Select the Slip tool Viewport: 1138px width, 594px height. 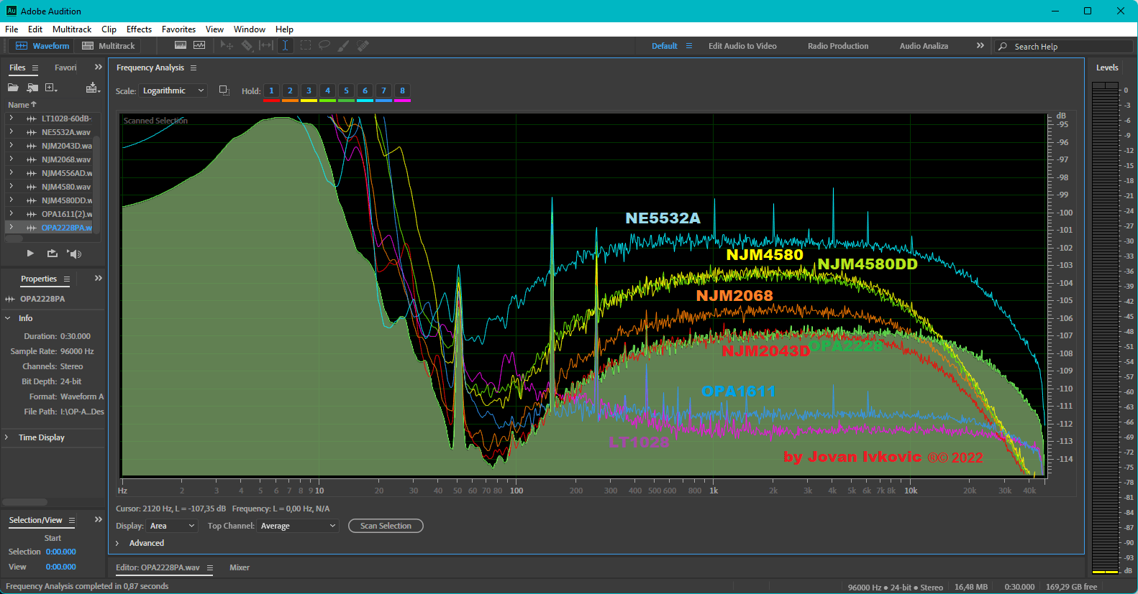(266, 45)
